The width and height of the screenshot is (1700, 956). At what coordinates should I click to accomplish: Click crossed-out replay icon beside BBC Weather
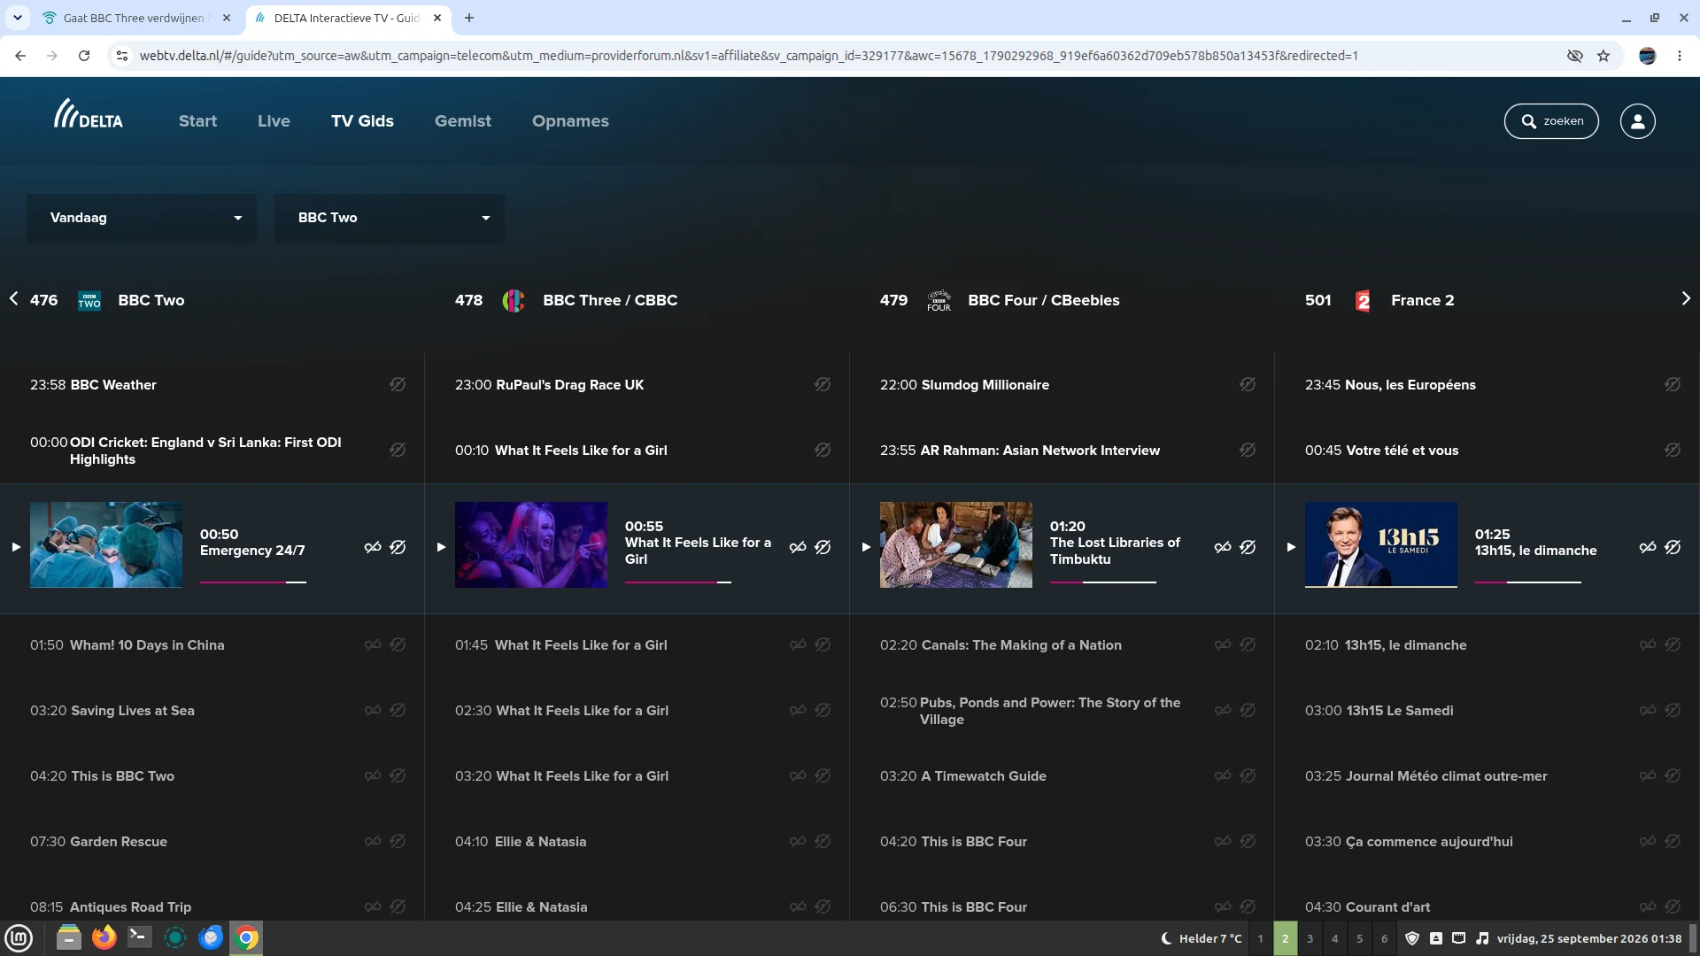[398, 384]
